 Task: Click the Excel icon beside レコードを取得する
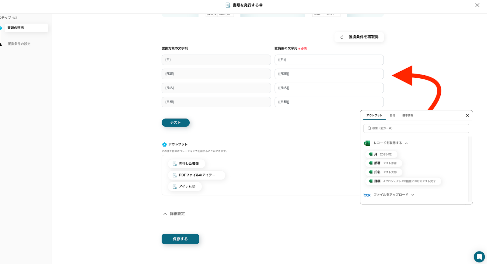pos(367,143)
